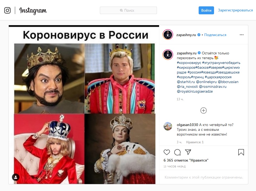The height and width of the screenshot is (191, 256).
Task: Open the Зарегистрироваться sign-up link
Action: point(235,10)
